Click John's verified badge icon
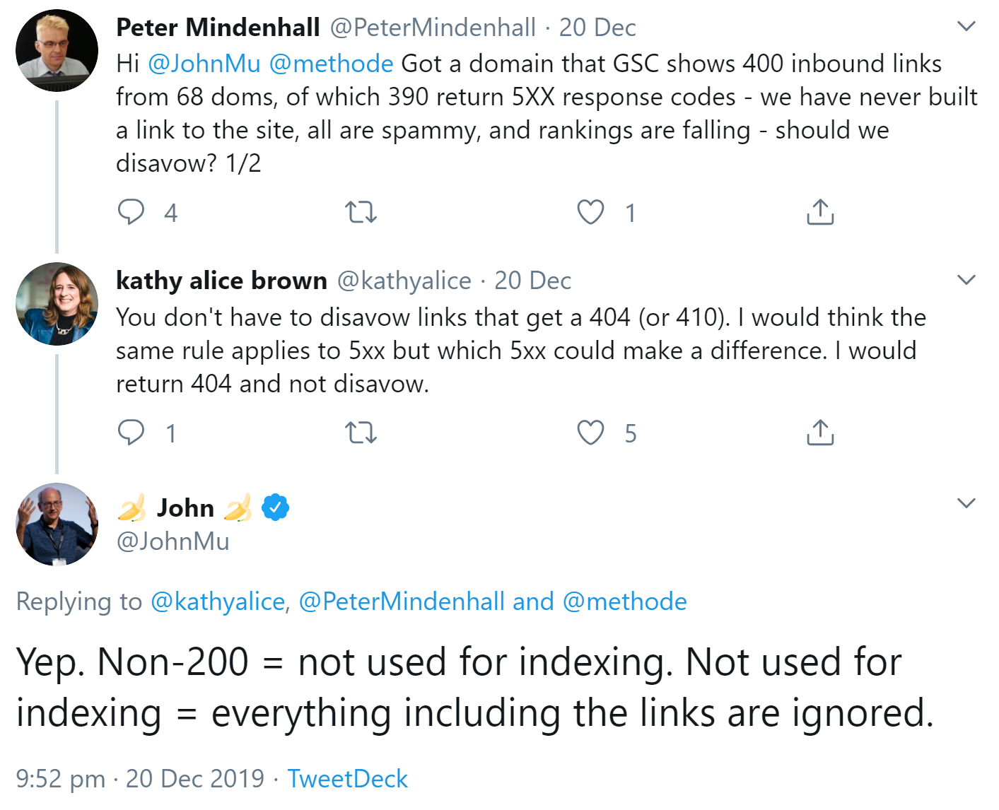 pos(275,507)
